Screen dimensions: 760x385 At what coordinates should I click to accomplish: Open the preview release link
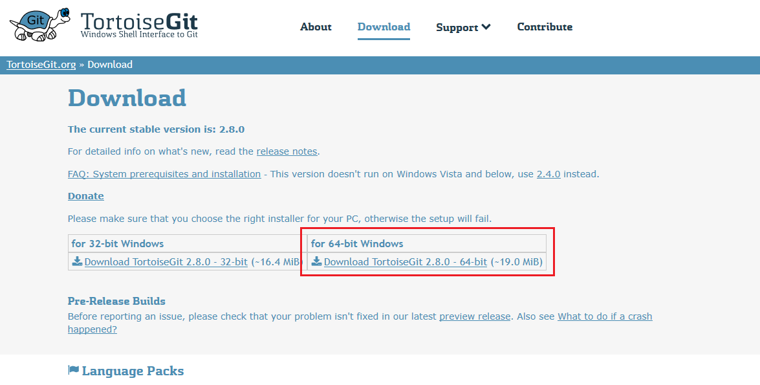tap(475, 316)
